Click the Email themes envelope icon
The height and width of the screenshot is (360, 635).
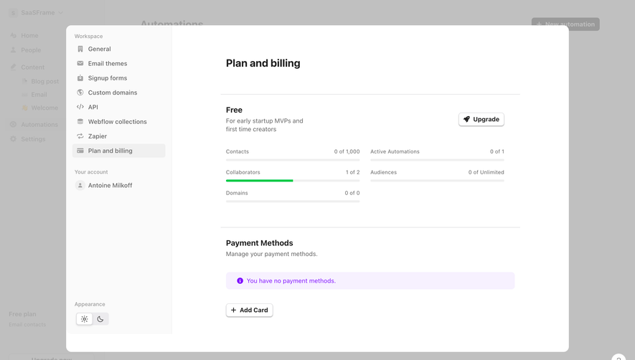point(80,64)
